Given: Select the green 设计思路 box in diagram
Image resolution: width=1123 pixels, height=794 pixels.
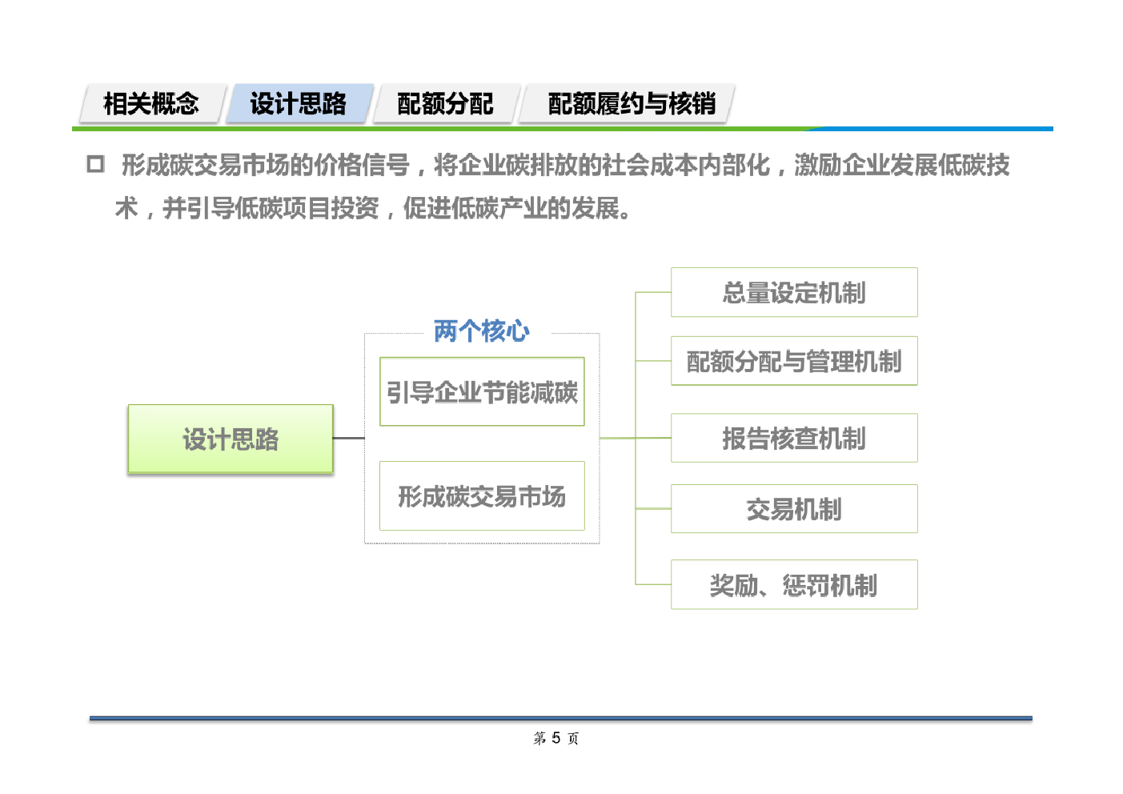Looking at the screenshot, I should click(x=231, y=439).
